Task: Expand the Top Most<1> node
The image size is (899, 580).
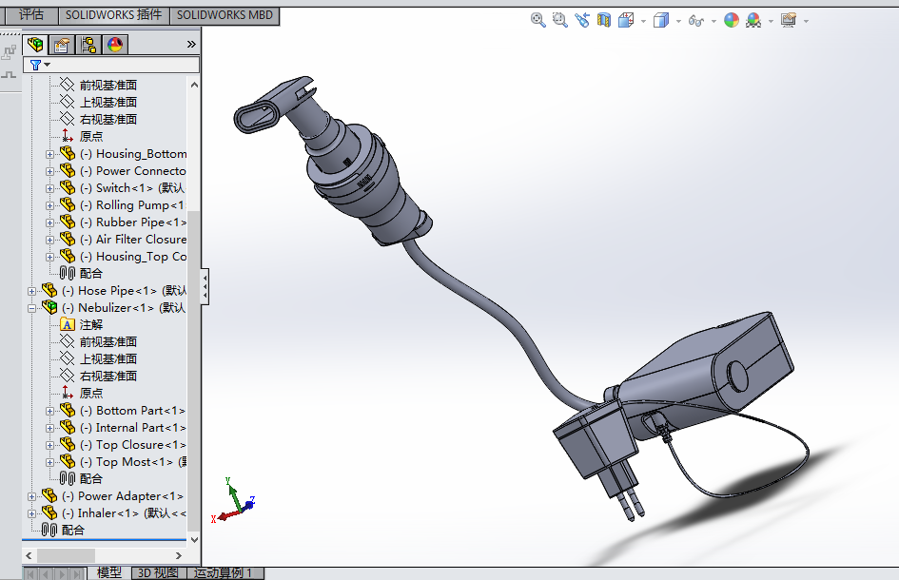Action: 49,462
